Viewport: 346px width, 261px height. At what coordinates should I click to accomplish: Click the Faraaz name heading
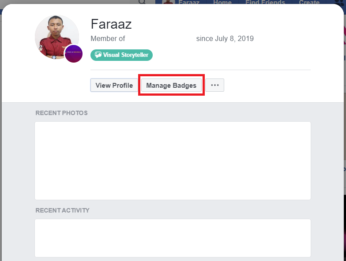111,24
